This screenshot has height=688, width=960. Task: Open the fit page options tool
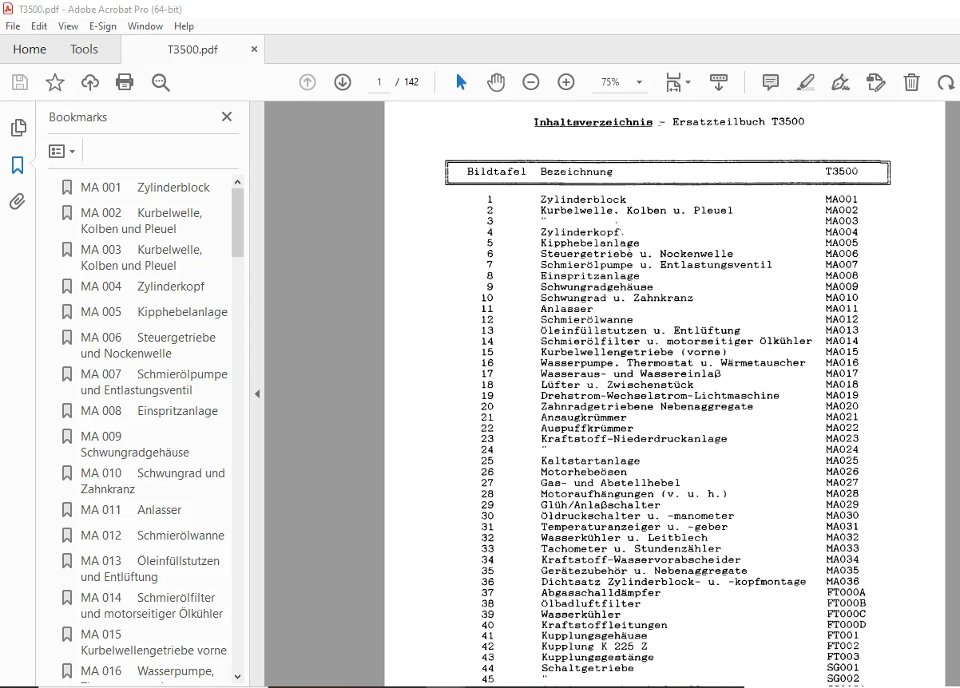tap(678, 82)
